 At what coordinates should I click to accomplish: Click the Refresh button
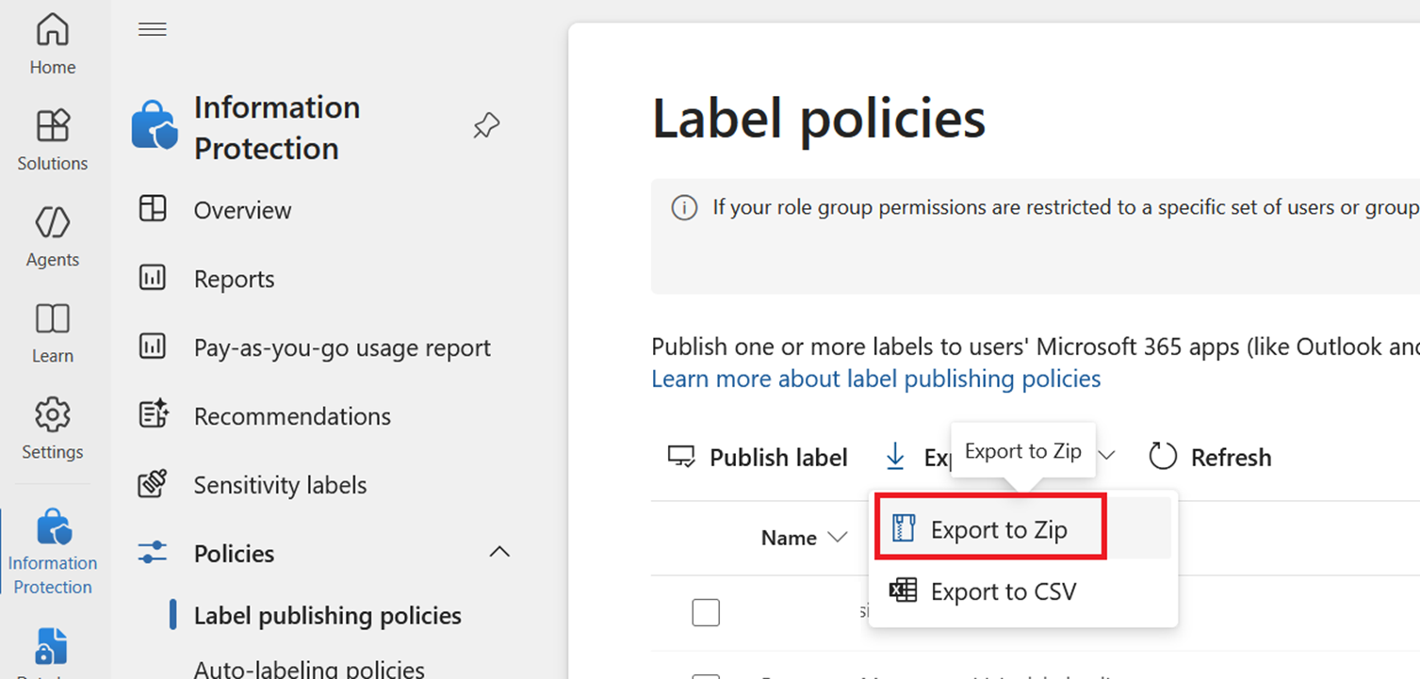click(x=1210, y=457)
